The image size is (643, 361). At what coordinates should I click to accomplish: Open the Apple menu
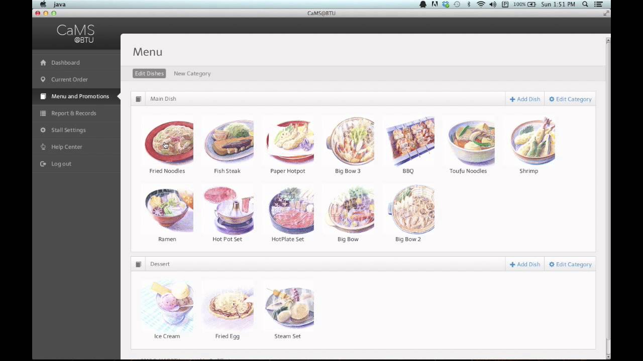point(43,4)
